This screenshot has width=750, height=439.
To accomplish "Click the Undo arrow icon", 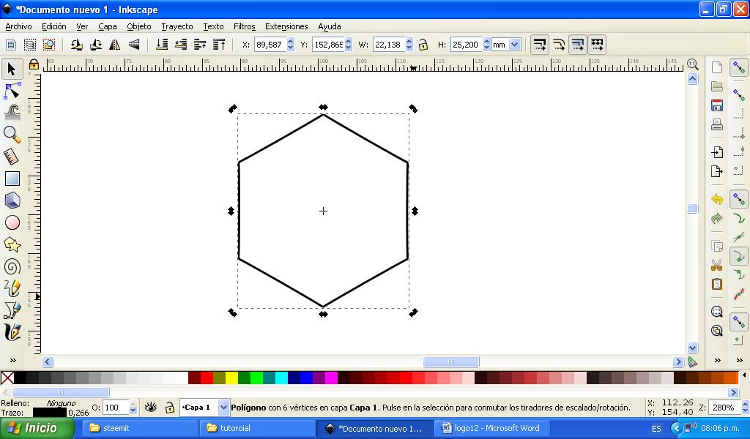I will pos(716,199).
